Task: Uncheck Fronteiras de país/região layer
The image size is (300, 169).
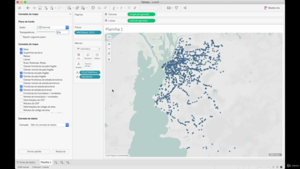Action: 21,73
